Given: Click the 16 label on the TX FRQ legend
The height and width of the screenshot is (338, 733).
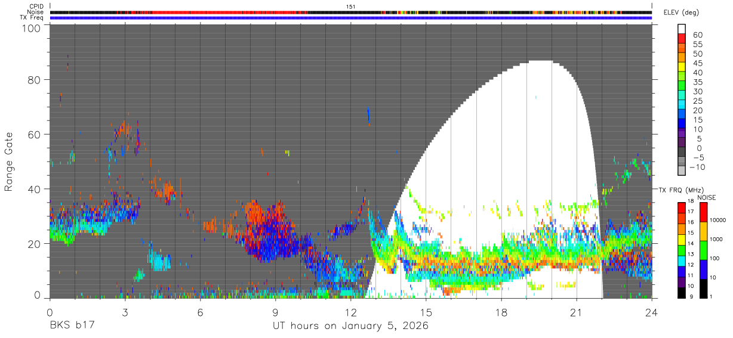Looking at the screenshot, I should pos(691,222).
